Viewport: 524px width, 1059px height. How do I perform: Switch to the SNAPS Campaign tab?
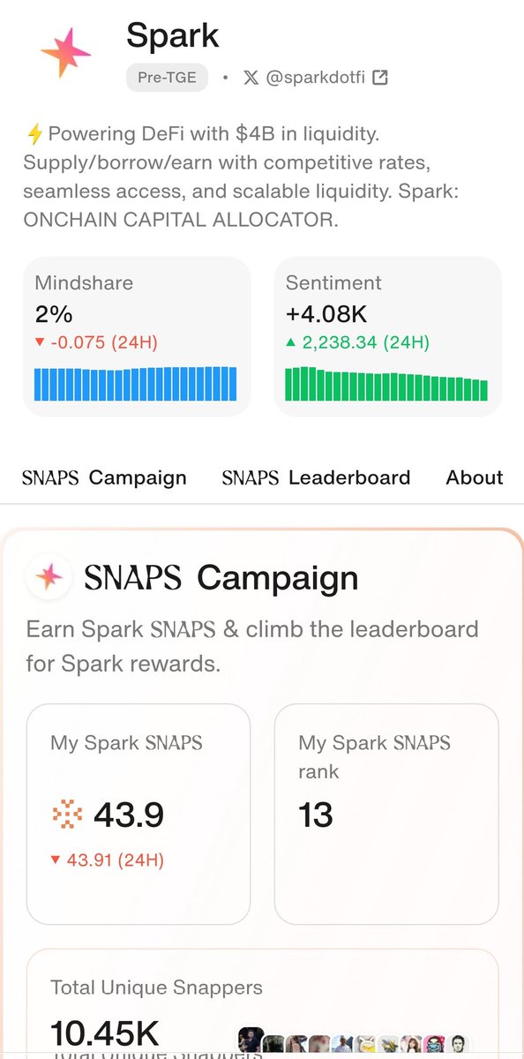[x=104, y=477]
